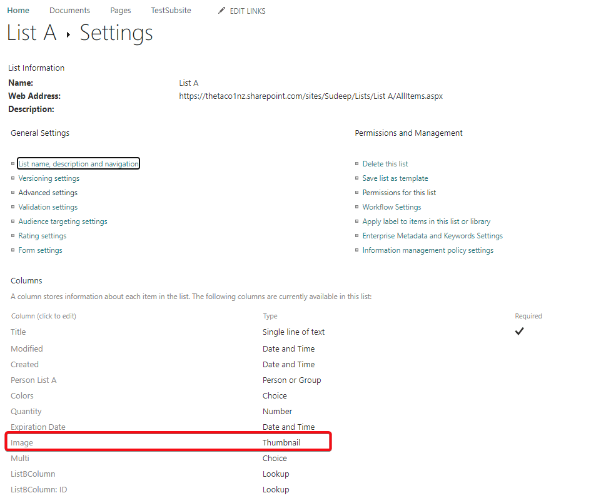Open List name, description and navigation

point(78,164)
